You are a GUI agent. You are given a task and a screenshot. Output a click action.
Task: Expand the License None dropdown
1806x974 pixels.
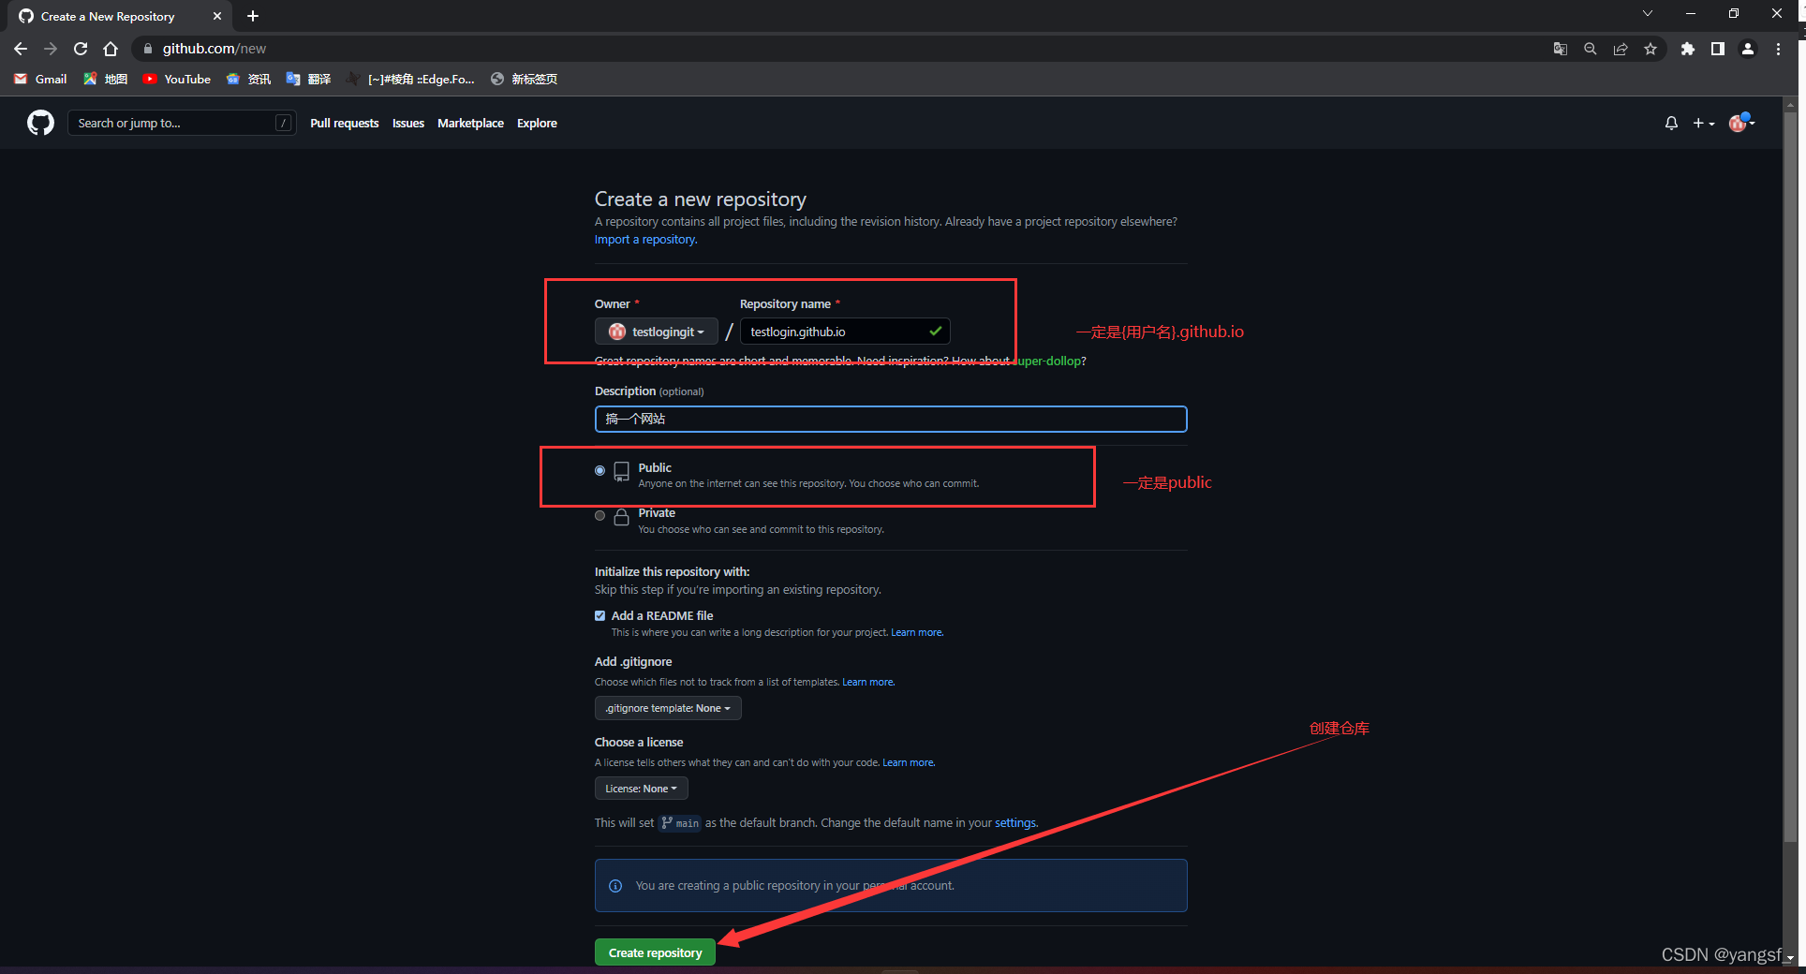[642, 789]
